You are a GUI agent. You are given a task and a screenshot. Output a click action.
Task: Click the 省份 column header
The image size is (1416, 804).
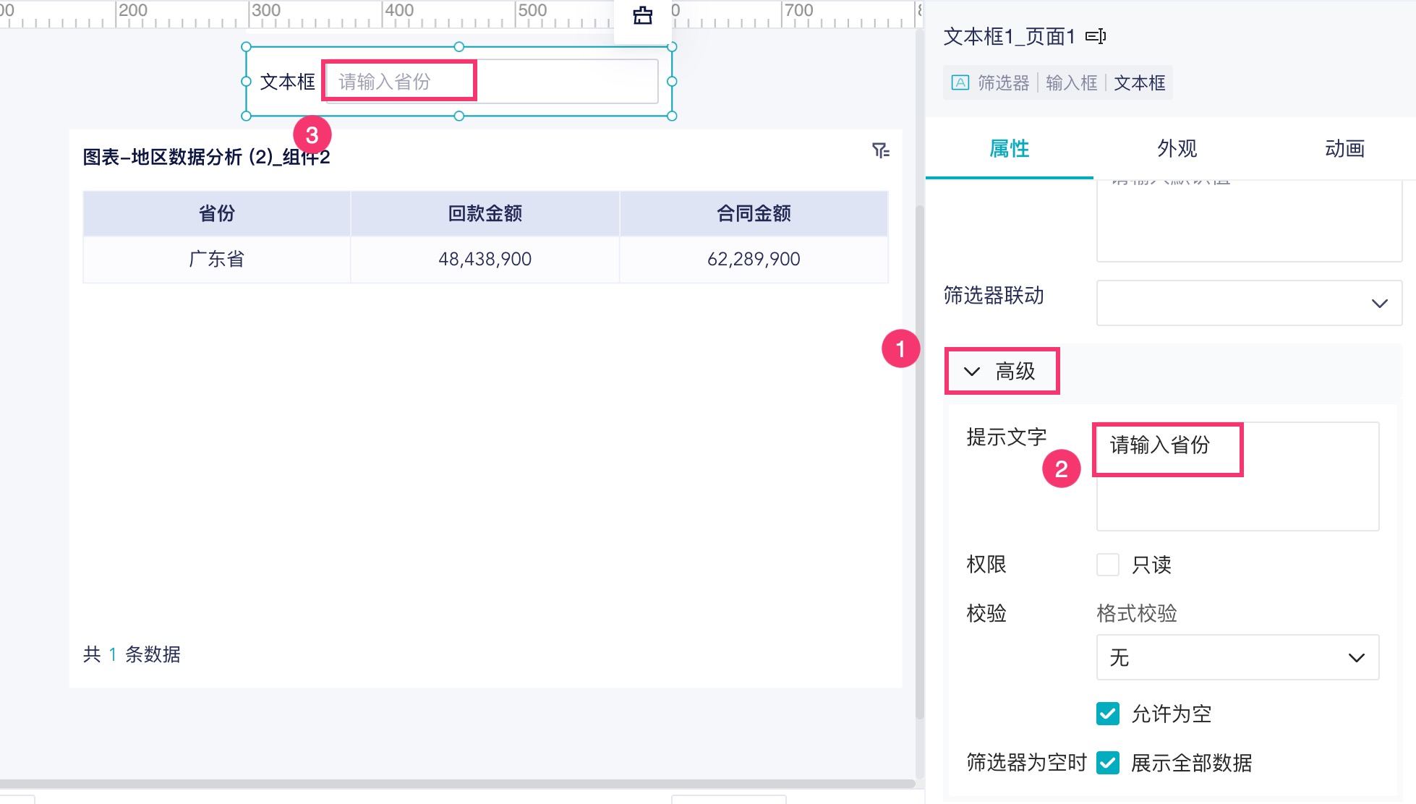click(x=216, y=213)
